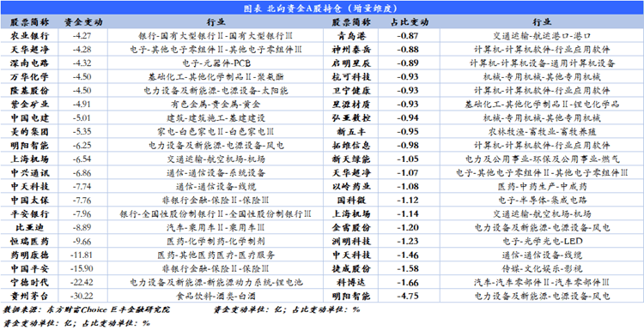The image size is (644, 330).
Task: Click the stock name 农业银行
Action: click(x=29, y=36)
